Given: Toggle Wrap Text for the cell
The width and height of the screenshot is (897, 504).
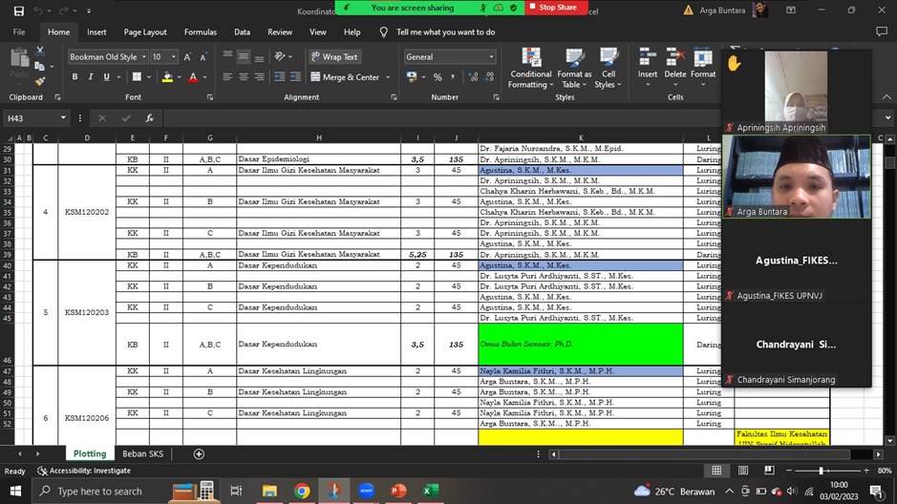Looking at the screenshot, I should click(x=334, y=57).
